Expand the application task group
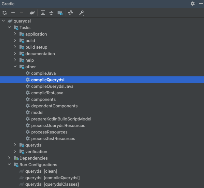The height and width of the screenshot is (188, 204). [15, 34]
